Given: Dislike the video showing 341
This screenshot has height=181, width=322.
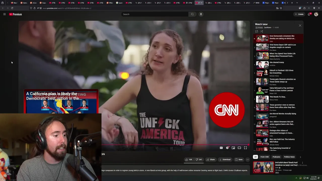Looking at the screenshot, I should click(x=199, y=160).
